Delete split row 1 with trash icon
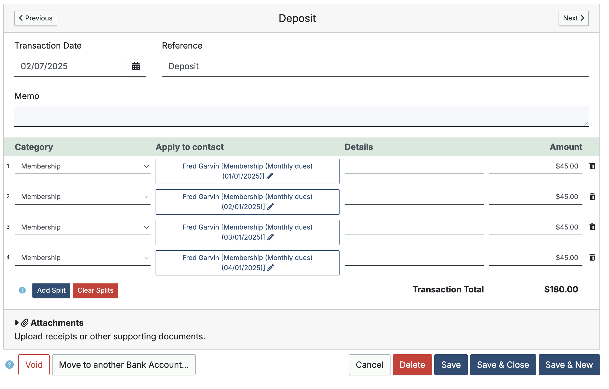The width and height of the screenshot is (609, 389). 592,166
